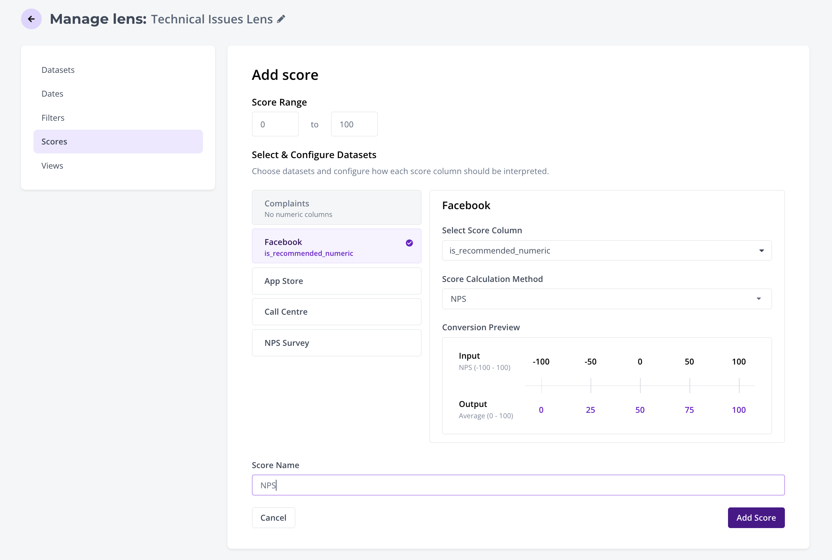Click the Cancel button

tap(273, 518)
